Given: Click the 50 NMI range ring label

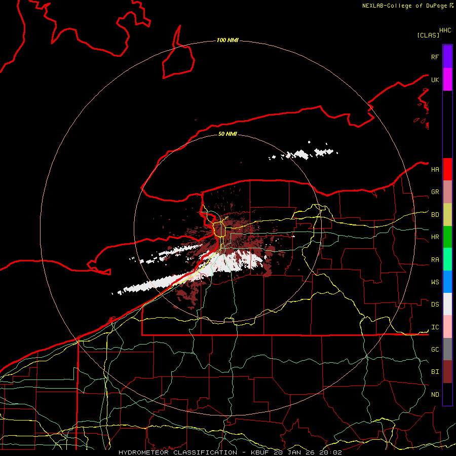Looking at the screenshot, I should click(227, 134).
